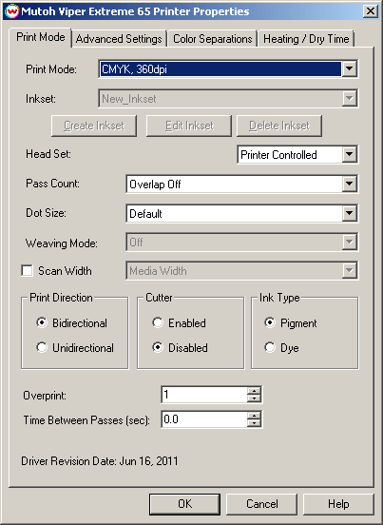Viewport: 383px width, 525px height.
Task: Expand the Print Mode dropdown arrow
Action: click(349, 69)
